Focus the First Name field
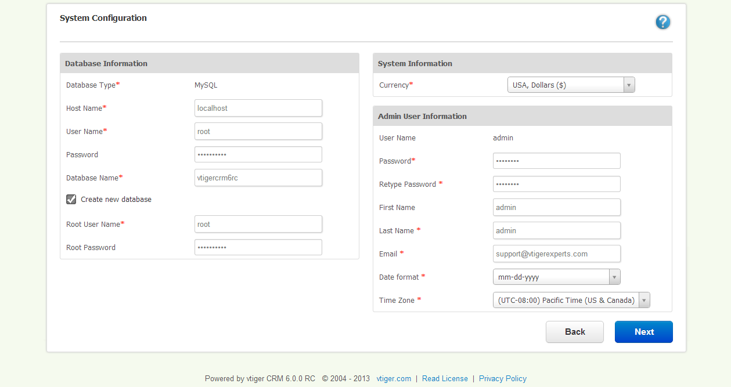The image size is (731, 387). tap(557, 207)
